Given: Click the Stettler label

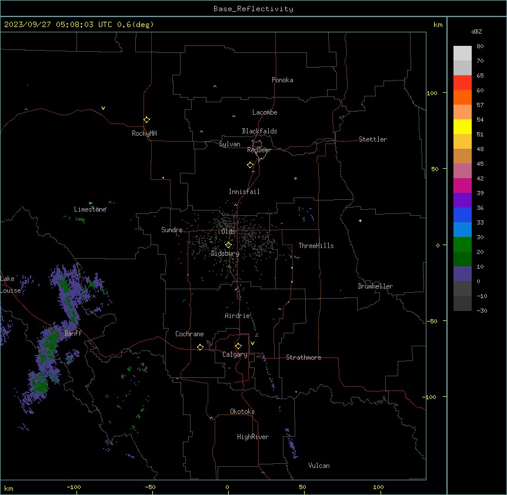Looking at the screenshot, I should pyautogui.click(x=373, y=139).
